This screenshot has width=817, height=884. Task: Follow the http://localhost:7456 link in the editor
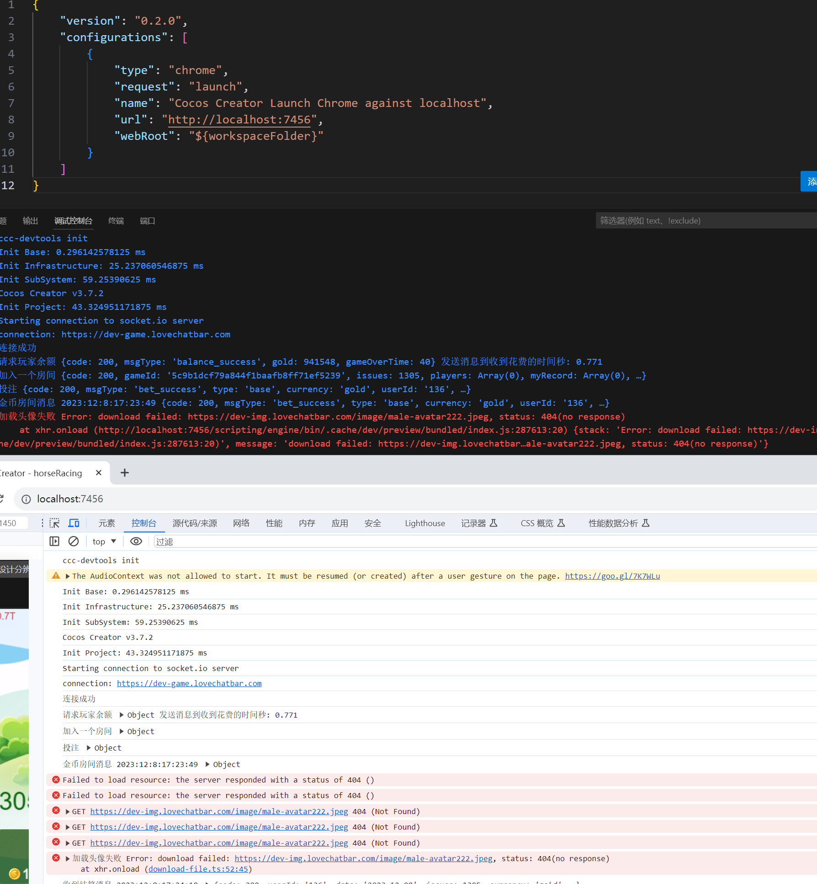pyautogui.click(x=239, y=120)
